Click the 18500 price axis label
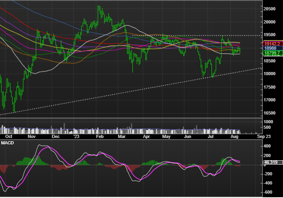The image size is (283, 198). [269, 61]
